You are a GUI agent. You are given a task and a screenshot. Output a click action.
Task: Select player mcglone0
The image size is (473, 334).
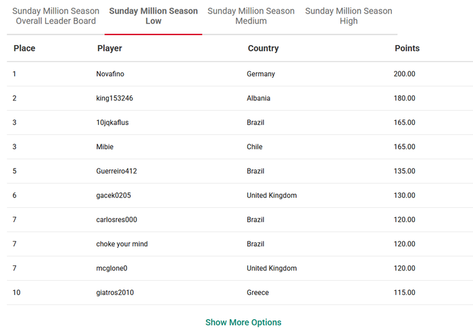[111, 269]
